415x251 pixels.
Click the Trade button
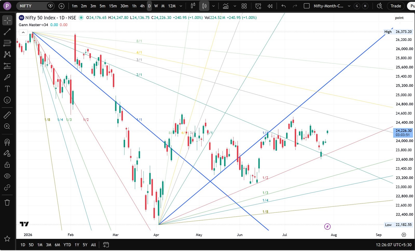coord(396,6)
